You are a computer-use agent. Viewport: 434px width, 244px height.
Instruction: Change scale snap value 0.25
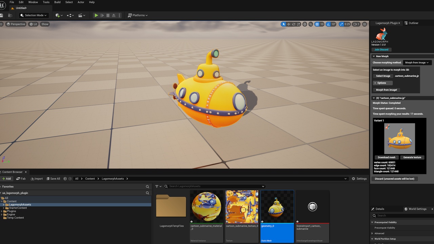point(347,24)
